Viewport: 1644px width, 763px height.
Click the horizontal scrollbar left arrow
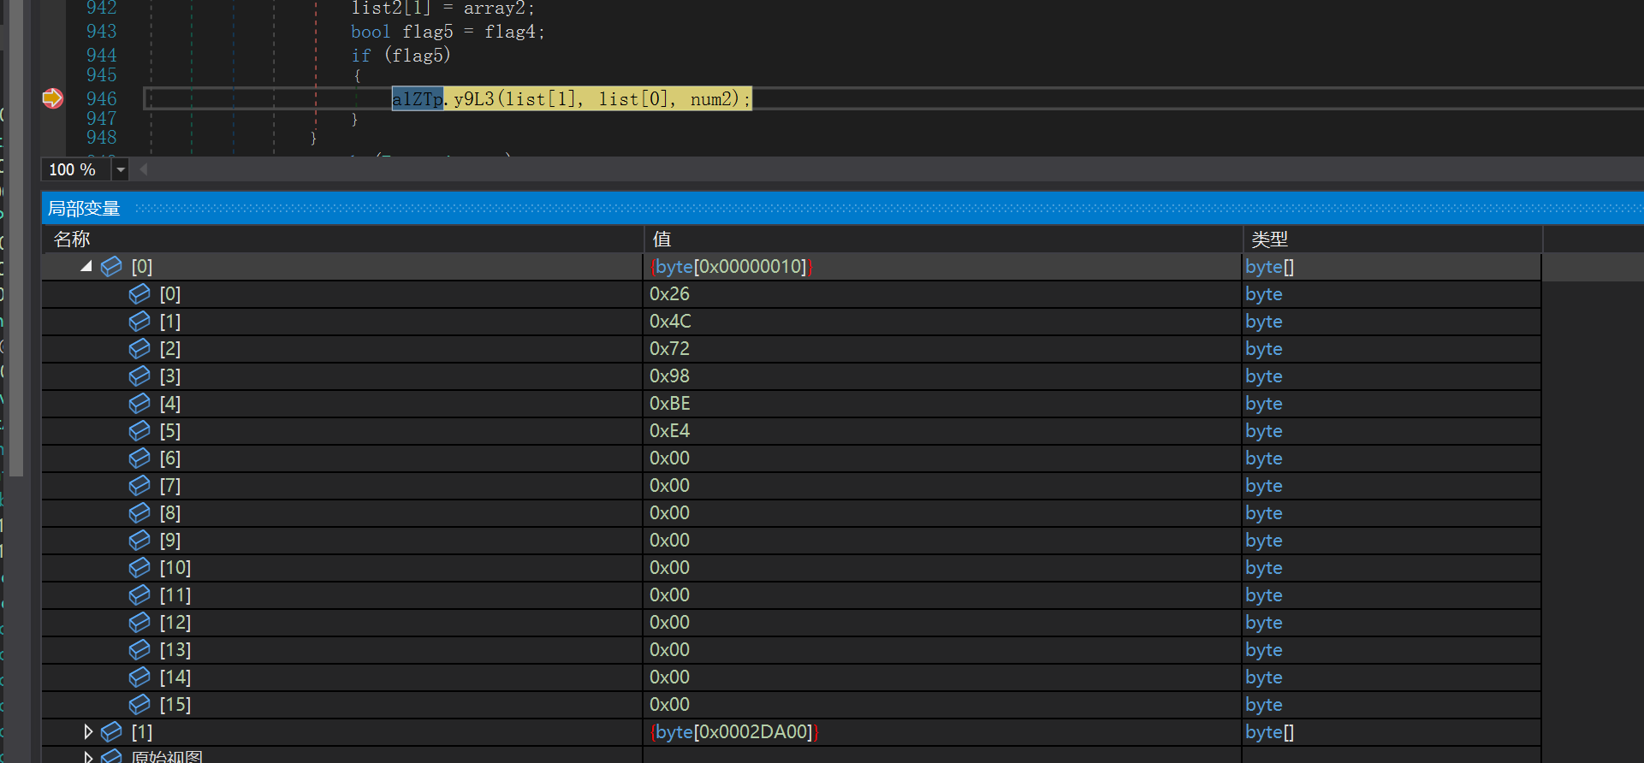coord(144,169)
